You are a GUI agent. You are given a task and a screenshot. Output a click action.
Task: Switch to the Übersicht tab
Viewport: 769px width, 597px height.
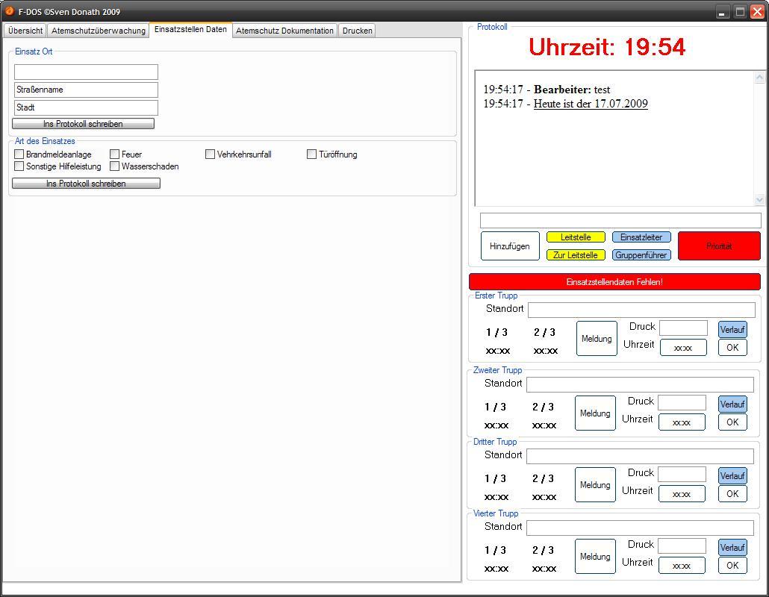pyautogui.click(x=25, y=31)
